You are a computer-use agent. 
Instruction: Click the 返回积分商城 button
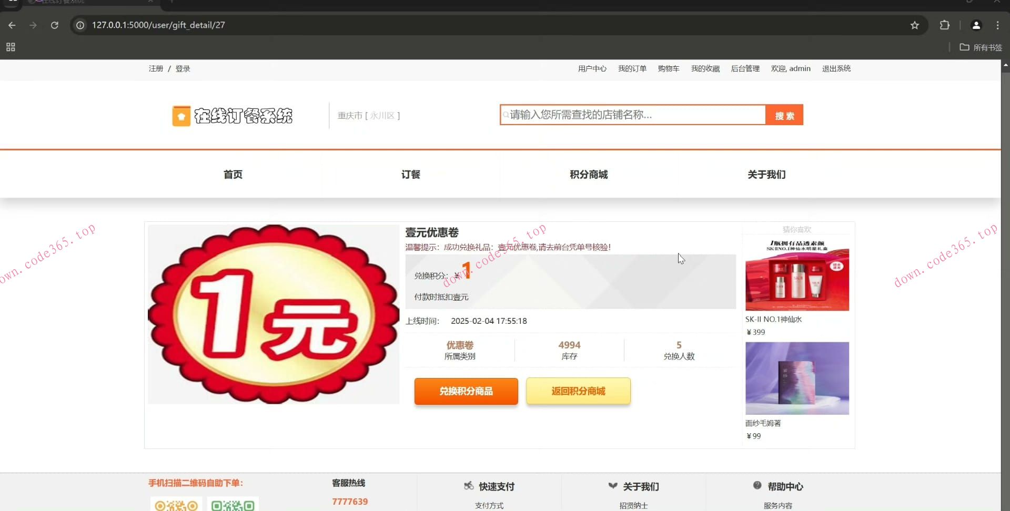pyautogui.click(x=578, y=391)
